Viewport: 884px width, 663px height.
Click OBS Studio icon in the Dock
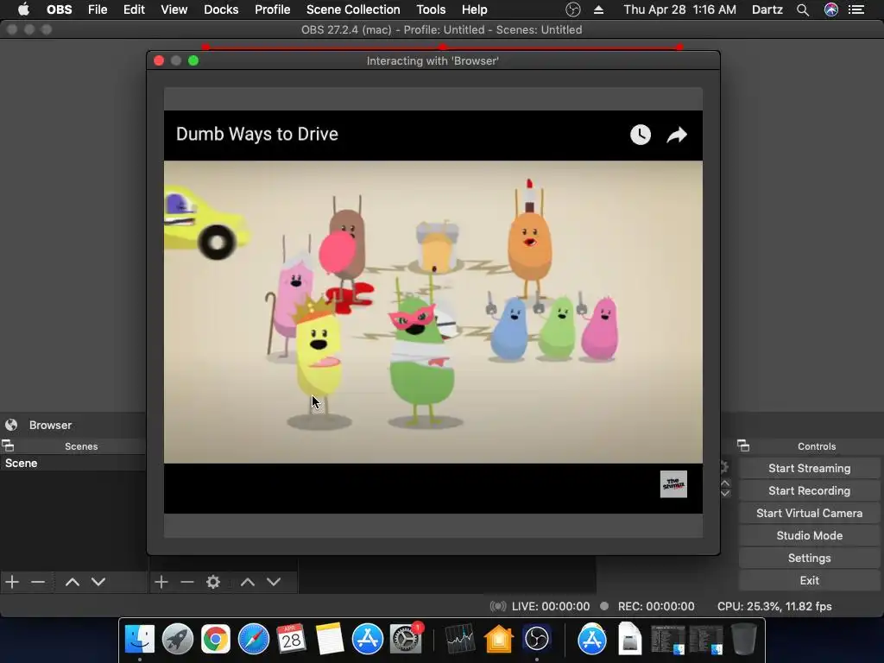click(536, 640)
